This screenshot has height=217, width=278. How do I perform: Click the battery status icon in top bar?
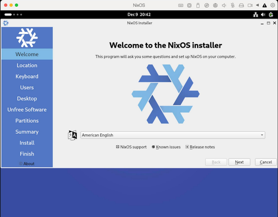pyautogui.click(x=271, y=14)
